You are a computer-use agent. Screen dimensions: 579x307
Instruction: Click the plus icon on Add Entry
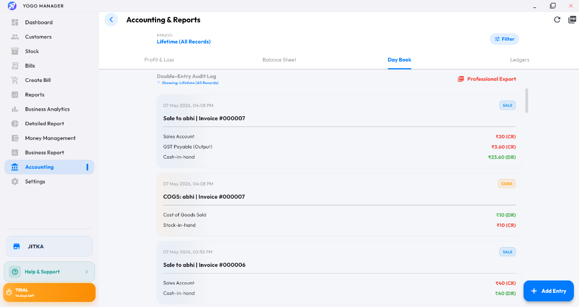tap(534, 291)
